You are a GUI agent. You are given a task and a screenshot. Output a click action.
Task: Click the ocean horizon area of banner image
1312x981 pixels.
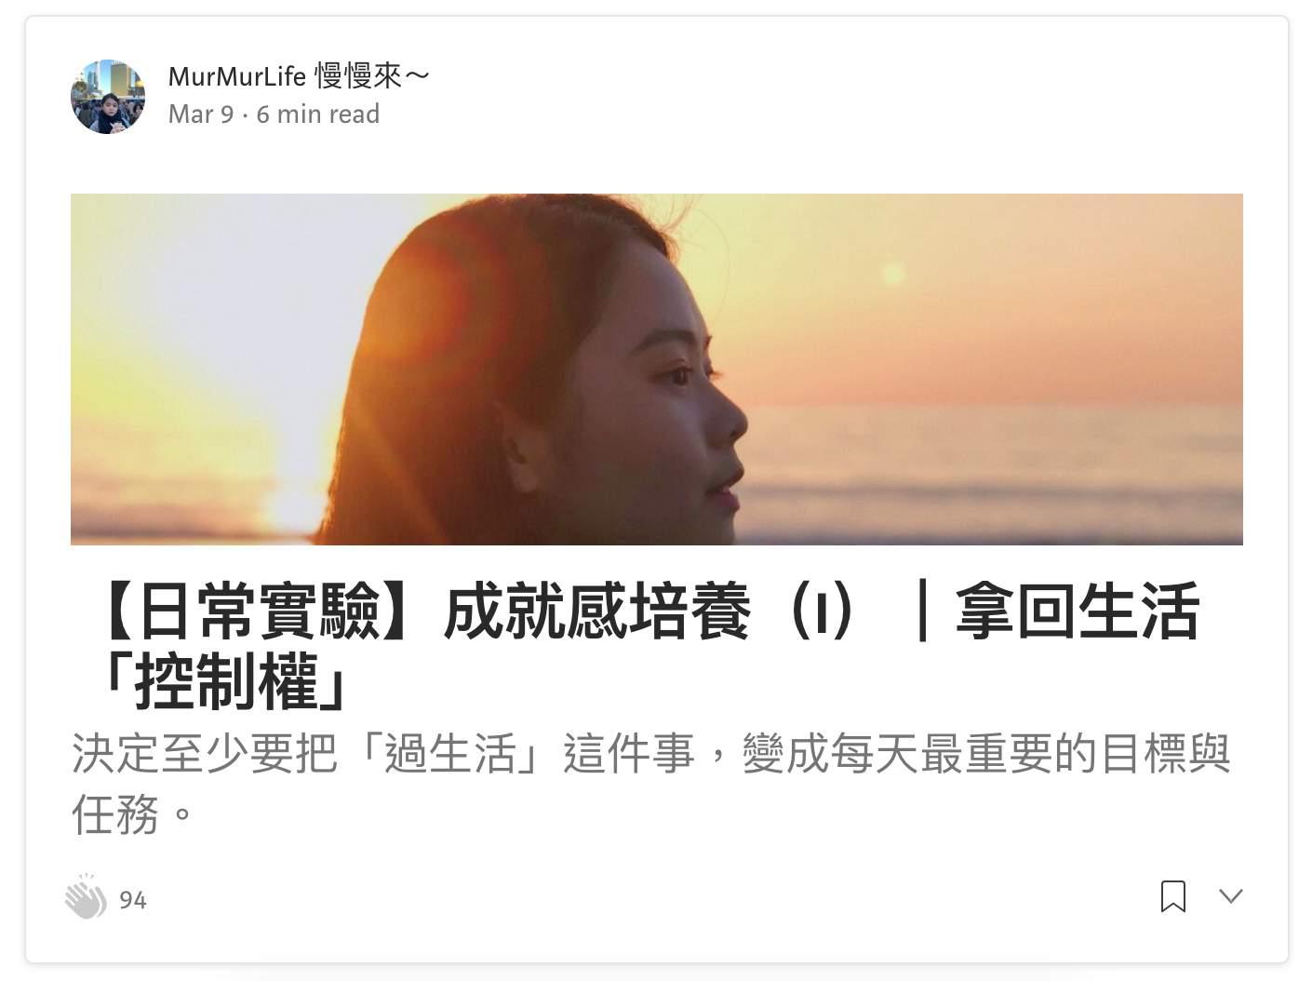pos(996,410)
